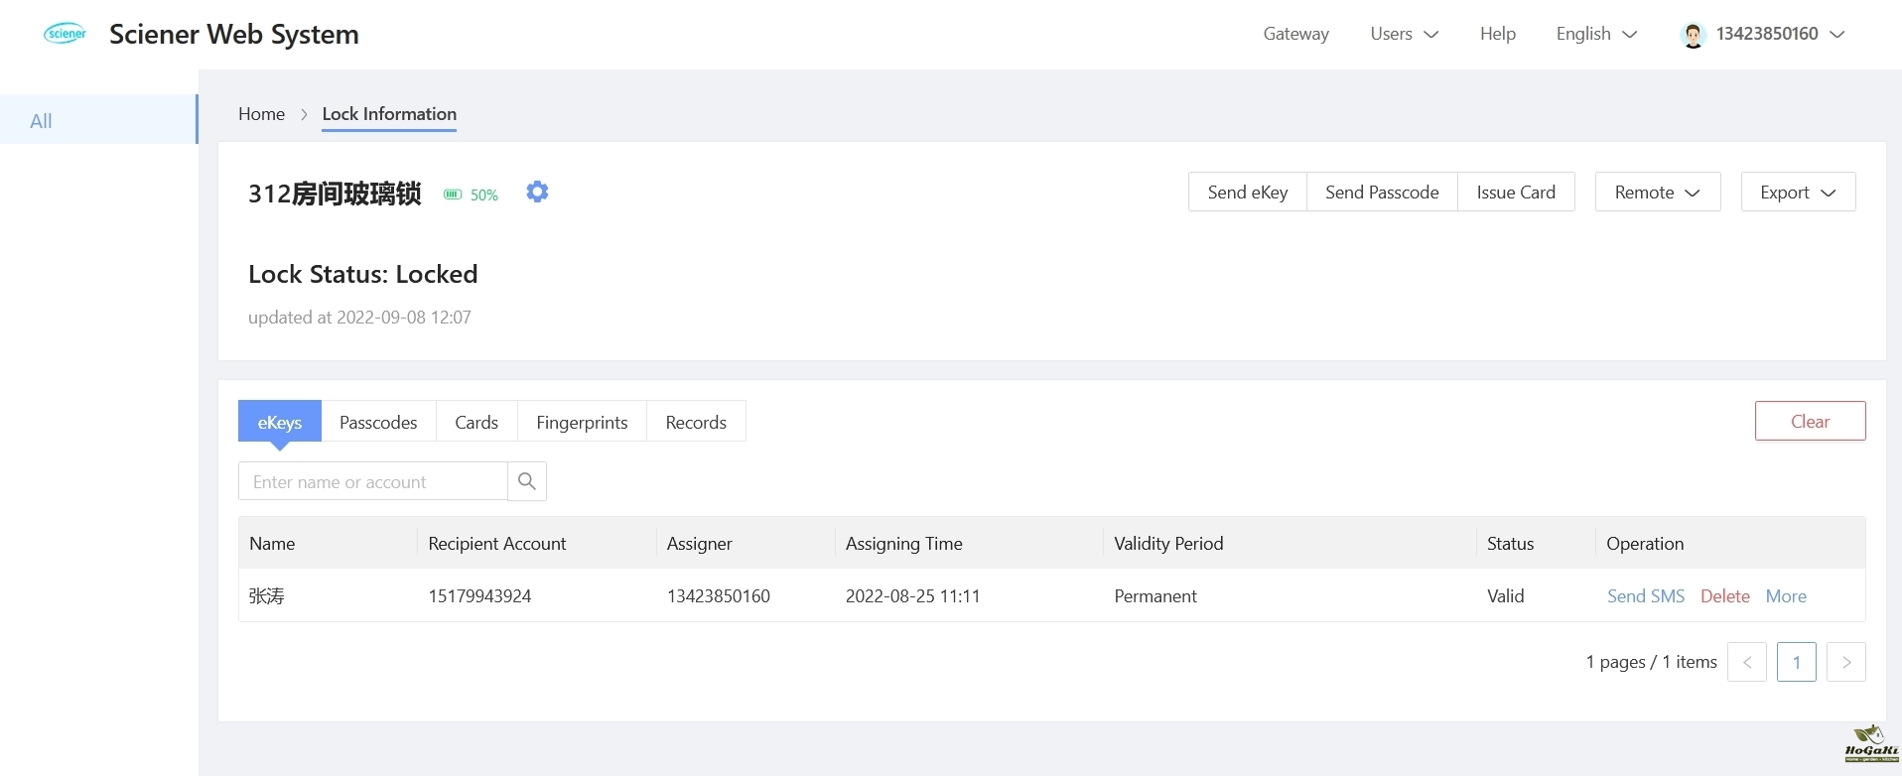Go to previous page arrow
This screenshot has height=776, width=1902.
click(1746, 662)
